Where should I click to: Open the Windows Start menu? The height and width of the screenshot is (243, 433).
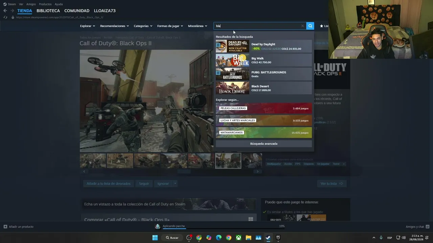tap(155, 238)
